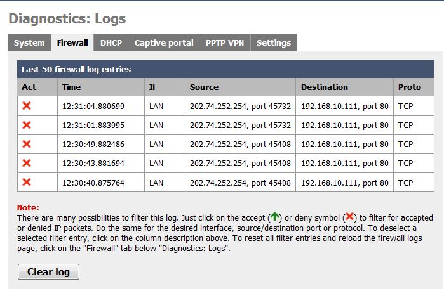Image resolution: width=444 pixels, height=291 pixels.
Task: Select the Captive portal tab
Action: tap(164, 43)
